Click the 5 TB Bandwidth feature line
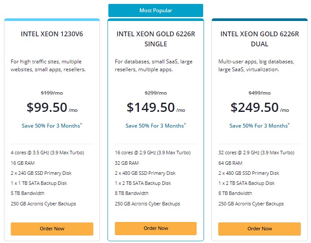The height and width of the screenshot is (243, 311). coord(28,193)
